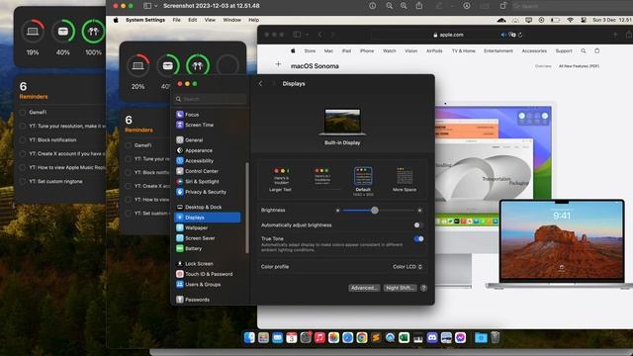
Task: Click the Mac link on apple.com
Action: [328, 51]
